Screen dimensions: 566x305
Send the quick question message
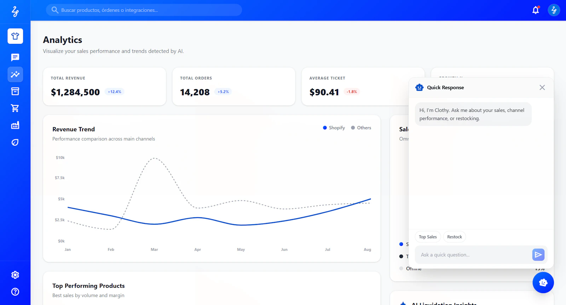538,255
